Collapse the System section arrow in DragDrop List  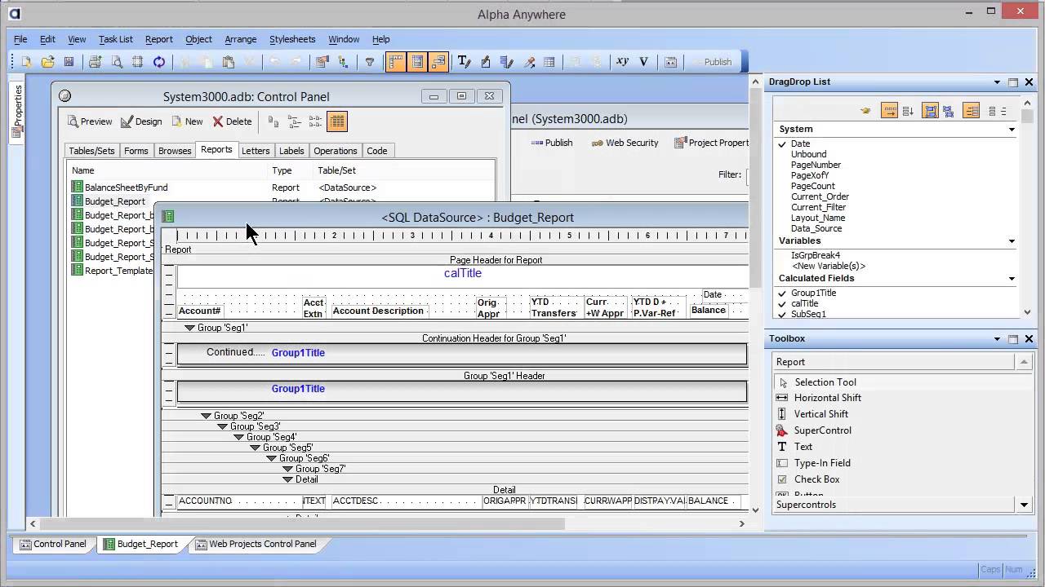click(x=1012, y=130)
